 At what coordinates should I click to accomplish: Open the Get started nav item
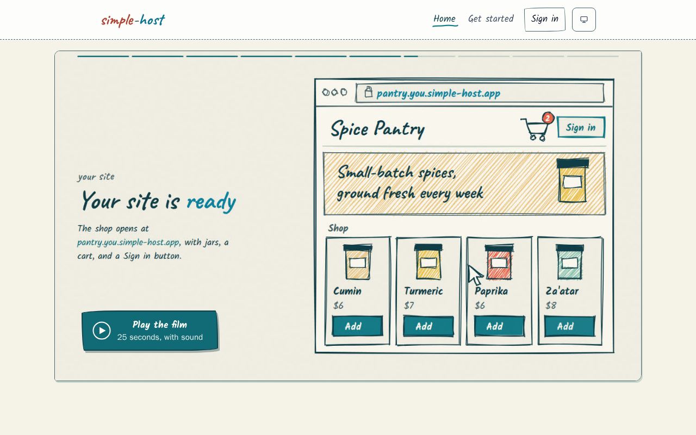point(491,19)
